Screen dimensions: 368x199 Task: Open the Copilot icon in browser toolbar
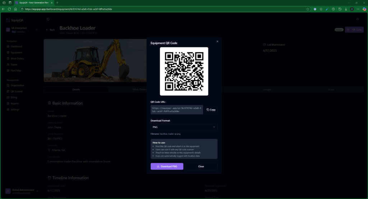[364, 9]
